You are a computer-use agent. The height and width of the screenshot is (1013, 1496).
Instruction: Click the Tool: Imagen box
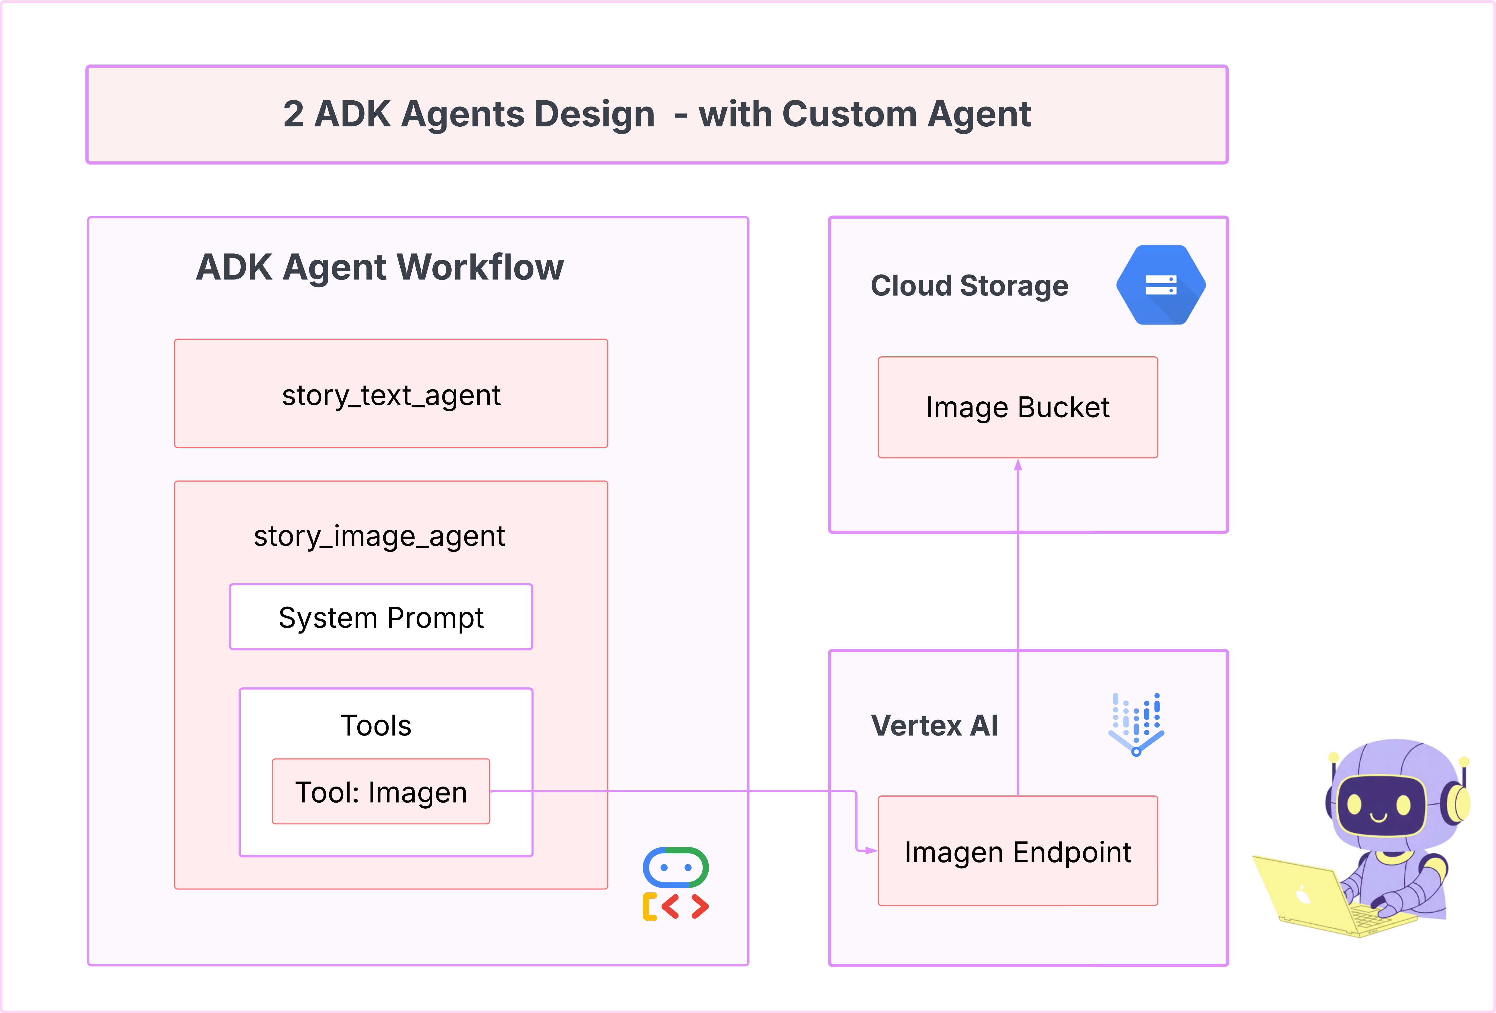[x=381, y=791]
